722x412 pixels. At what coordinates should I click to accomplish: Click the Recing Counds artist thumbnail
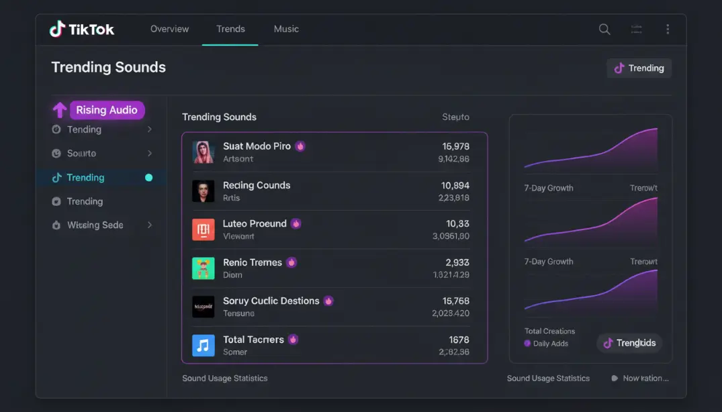click(x=204, y=190)
